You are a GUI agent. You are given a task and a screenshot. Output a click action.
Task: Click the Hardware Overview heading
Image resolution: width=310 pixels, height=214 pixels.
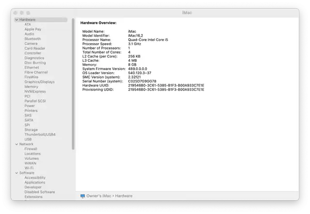pos(98,23)
